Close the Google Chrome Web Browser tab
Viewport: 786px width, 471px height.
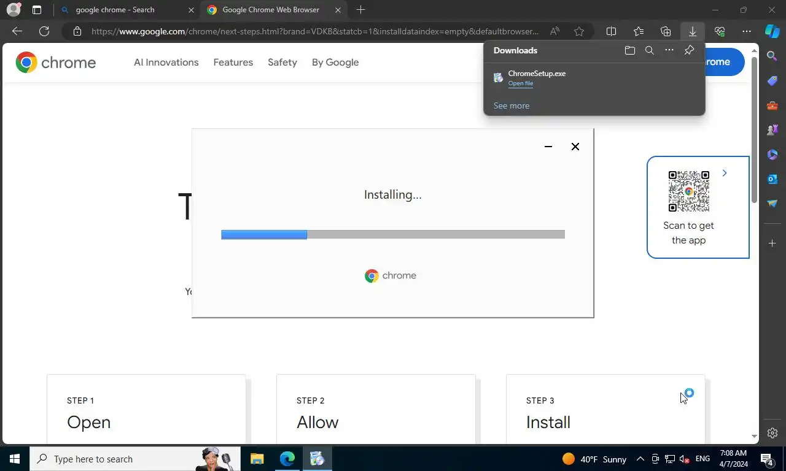point(338,10)
